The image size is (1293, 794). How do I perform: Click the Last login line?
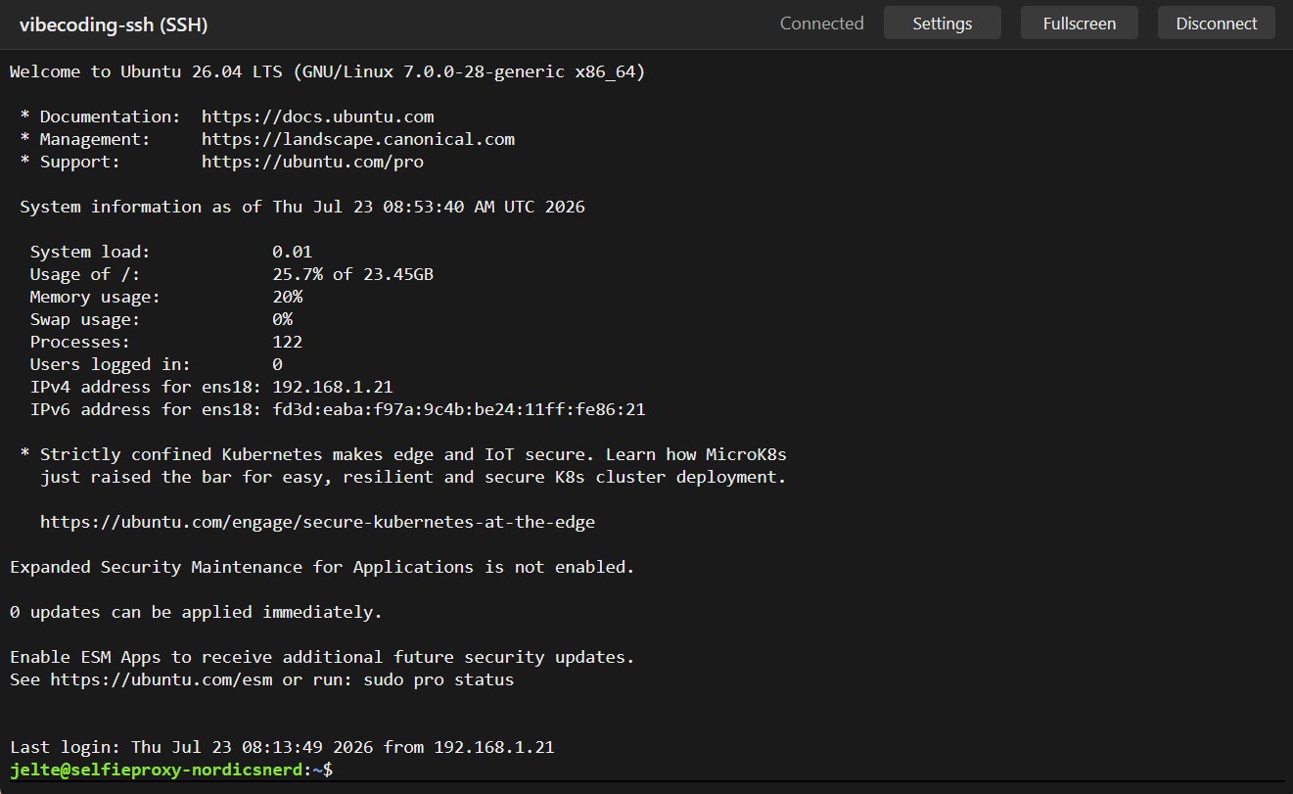pyautogui.click(x=282, y=747)
